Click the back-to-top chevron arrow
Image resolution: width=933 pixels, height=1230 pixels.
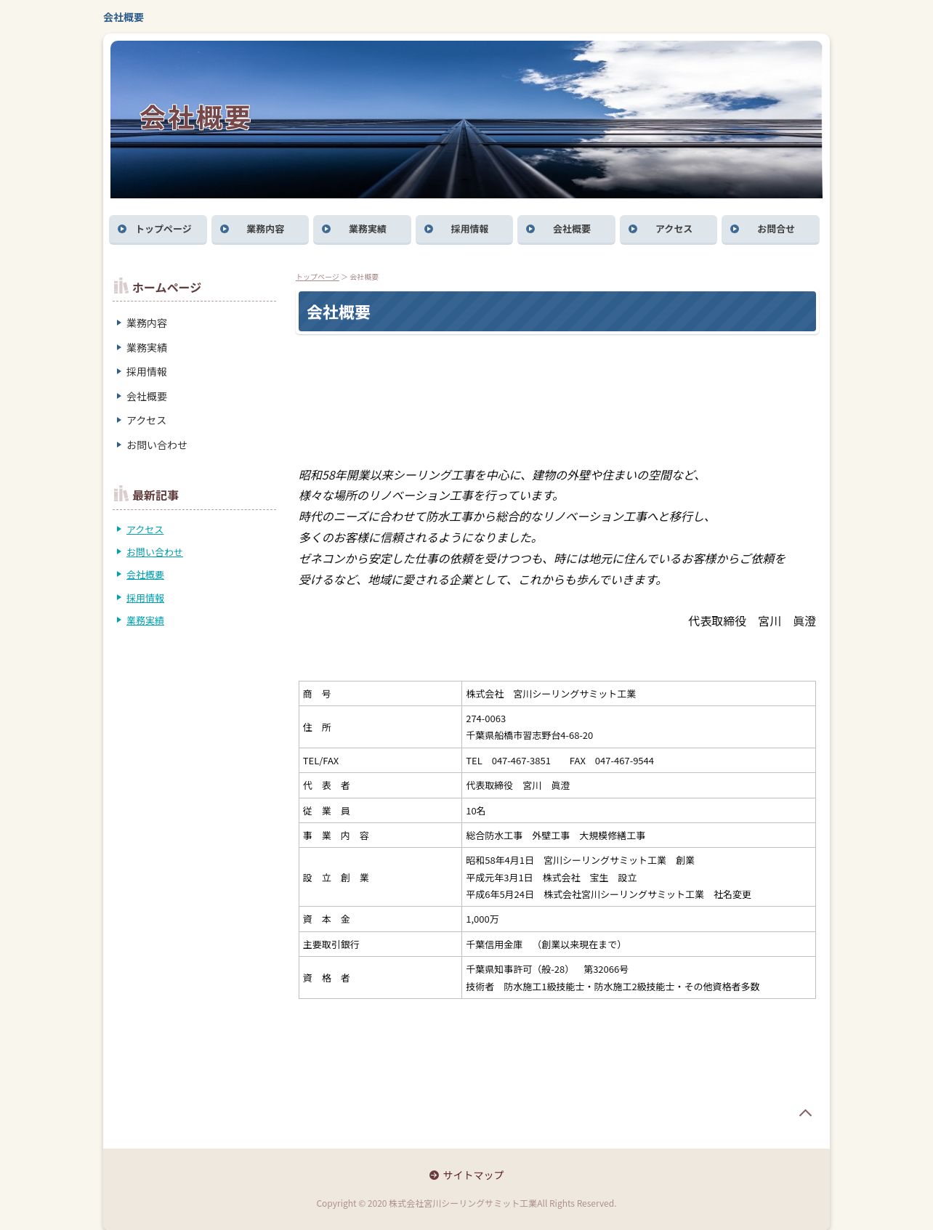[805, 1113]
